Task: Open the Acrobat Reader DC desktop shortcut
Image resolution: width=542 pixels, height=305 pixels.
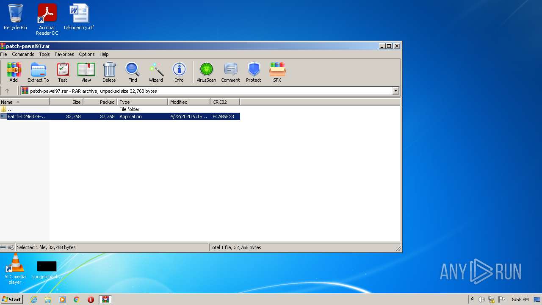Action: pos(47,19)
